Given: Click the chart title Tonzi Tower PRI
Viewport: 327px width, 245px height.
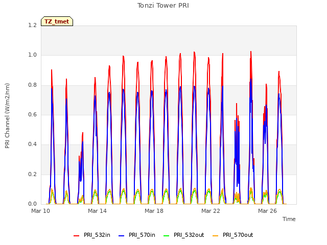Looking at the screenshot, I should (x=163, y=6).
